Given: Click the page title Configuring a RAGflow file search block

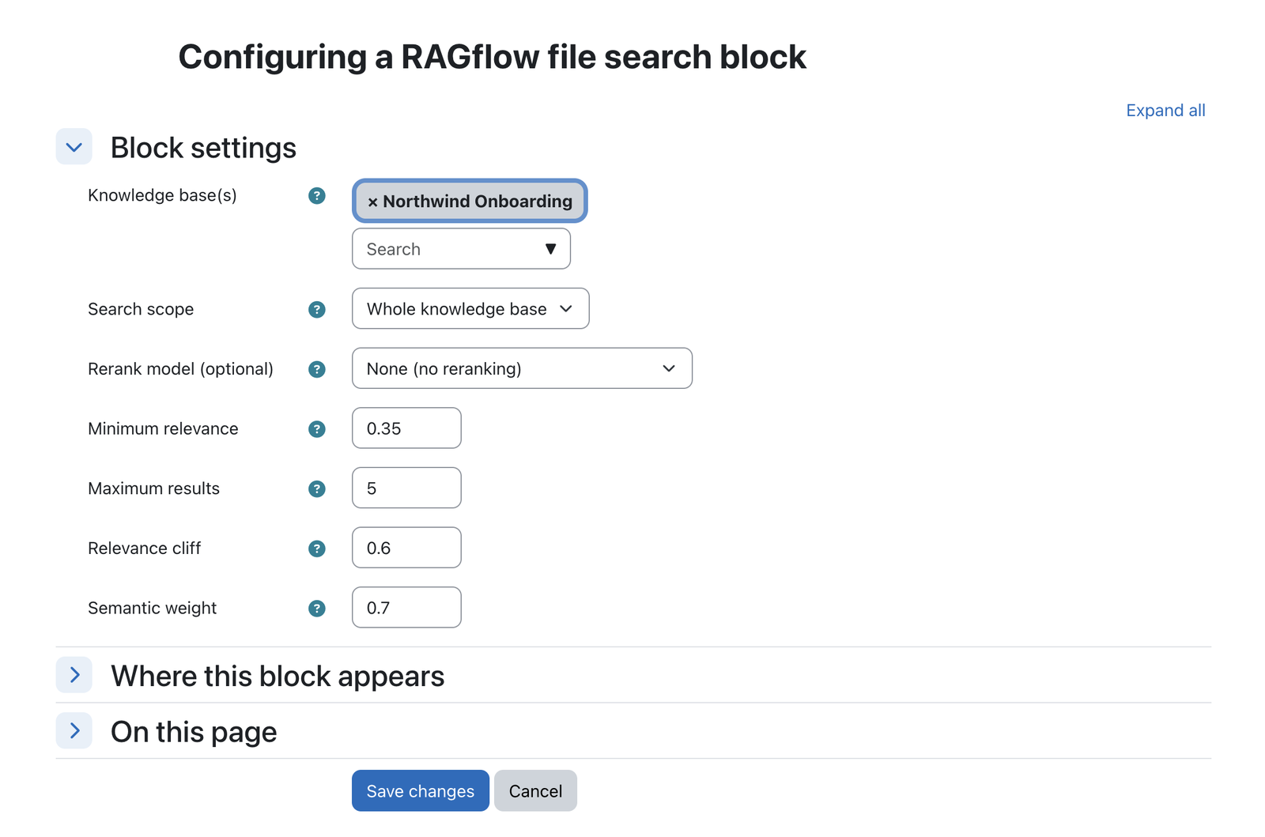Looking at the screenshot, I should [492, 57].
